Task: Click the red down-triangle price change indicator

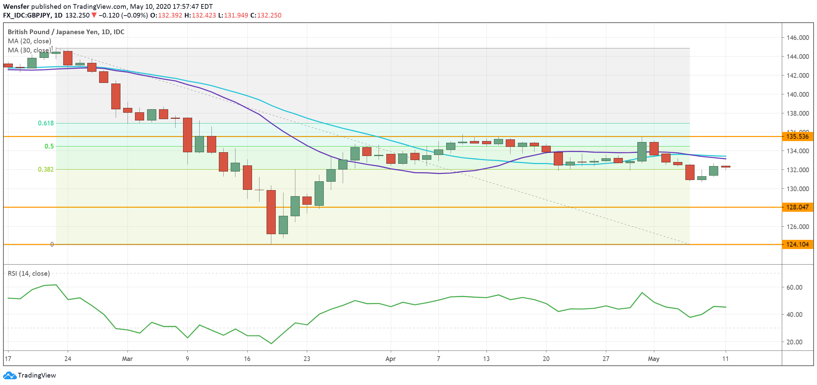Action: coord(94,15)
